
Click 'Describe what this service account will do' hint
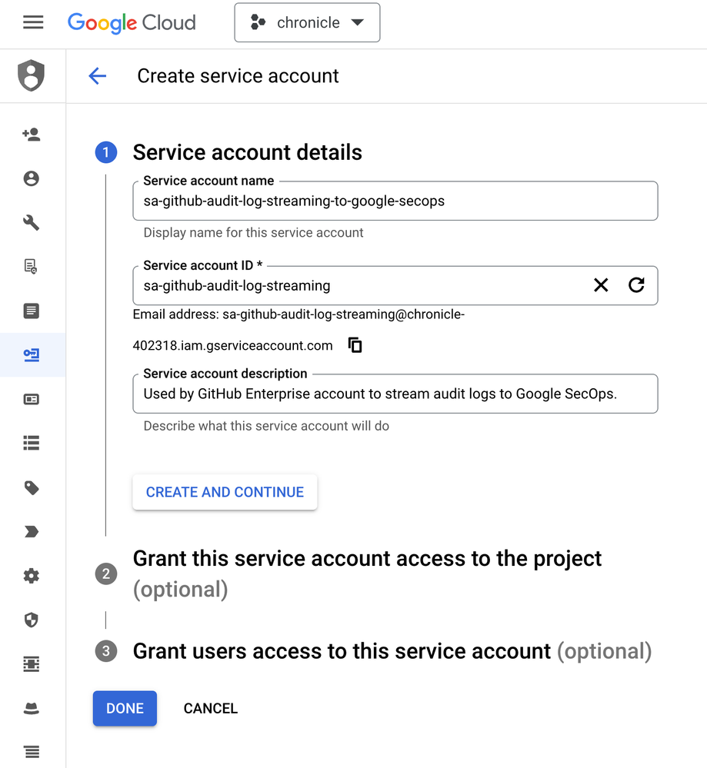266,426
